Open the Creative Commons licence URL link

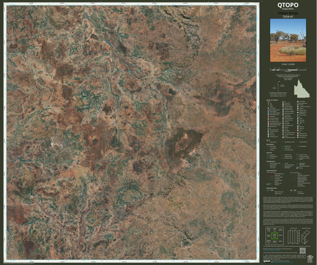click(283, 262)
